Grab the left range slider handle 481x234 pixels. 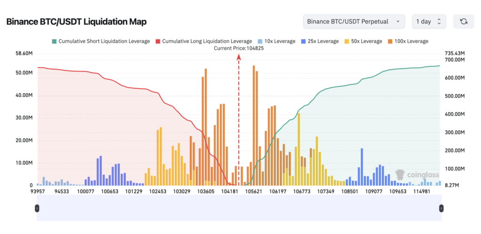[x=37, y=208]
